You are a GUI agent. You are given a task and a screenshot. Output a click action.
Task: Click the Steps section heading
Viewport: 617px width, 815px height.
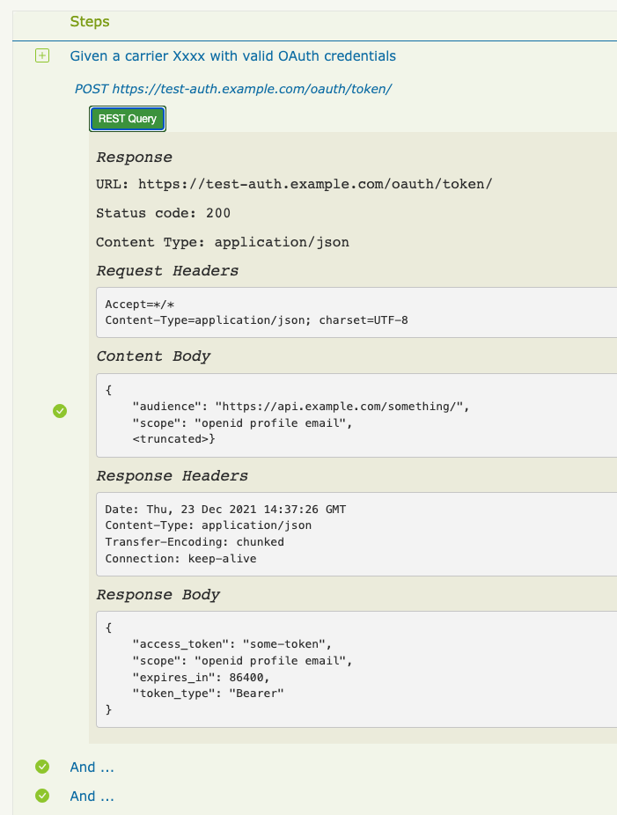pos(90,21)
